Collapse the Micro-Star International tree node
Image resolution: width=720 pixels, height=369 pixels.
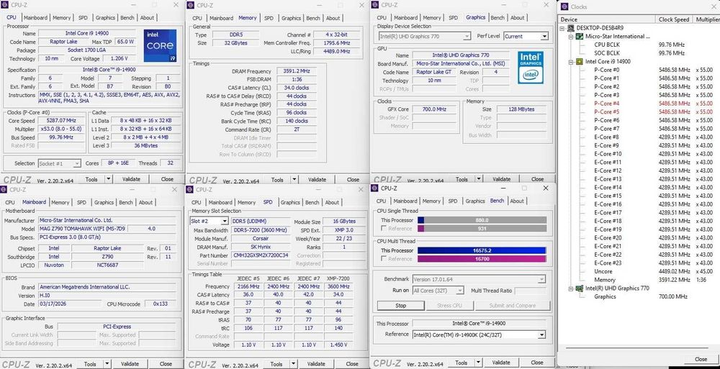click(571, 36)
